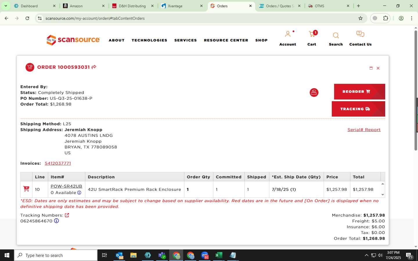418x261 pixels.
Task: Open Chrome three-dot menu
Action: [x=412, y=18]
